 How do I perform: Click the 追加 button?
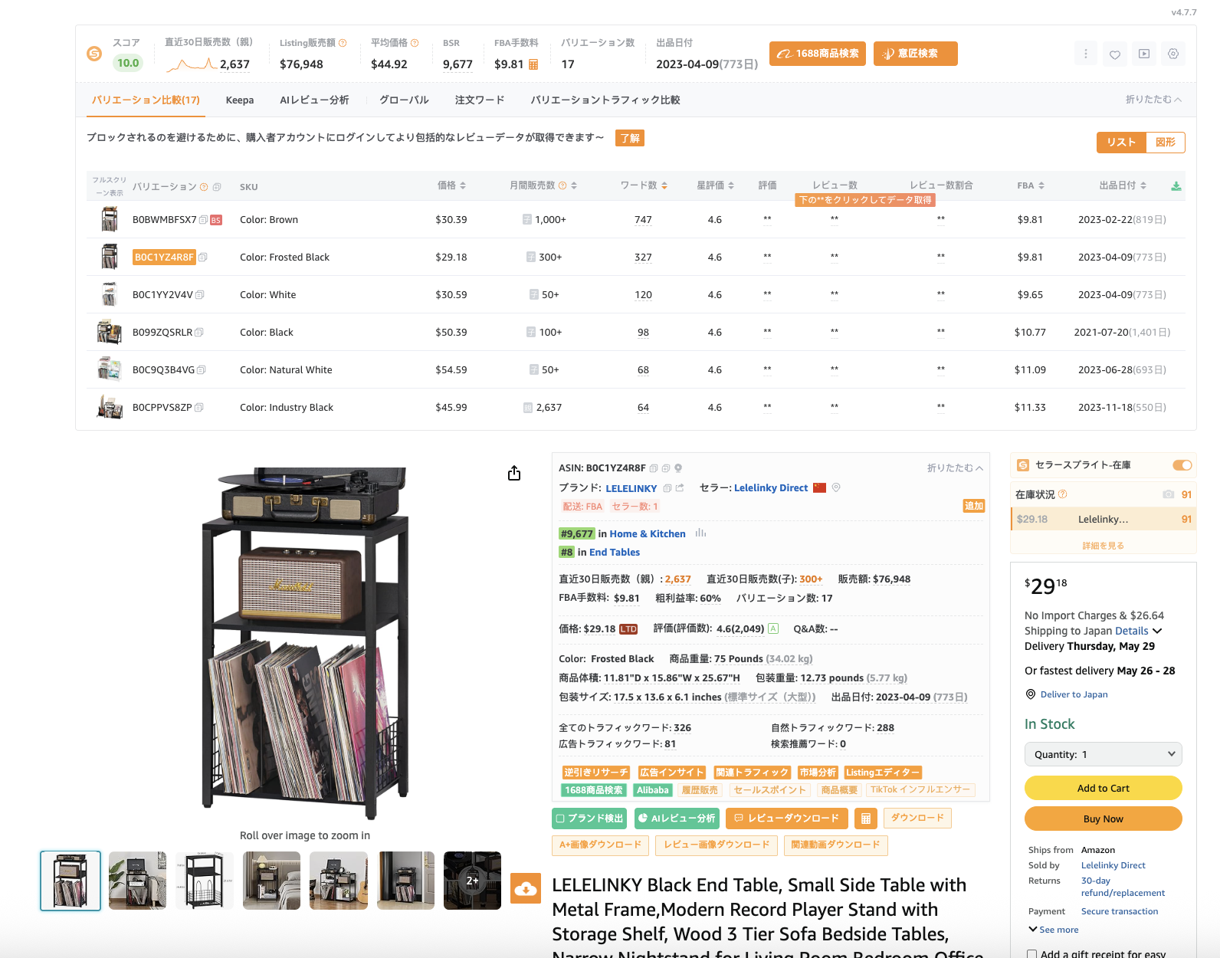tap(974, 506)
